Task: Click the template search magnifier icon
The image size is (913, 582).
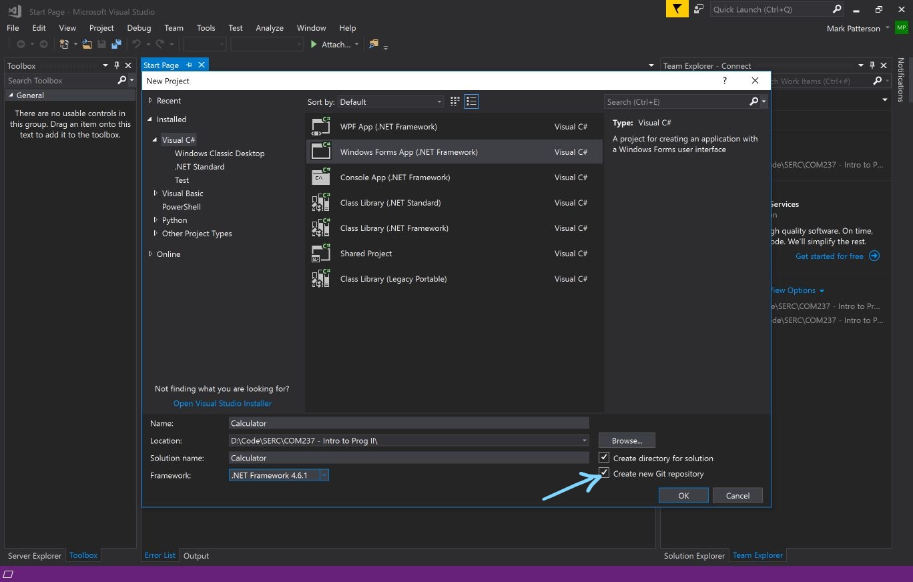Action: pos(754,101)
